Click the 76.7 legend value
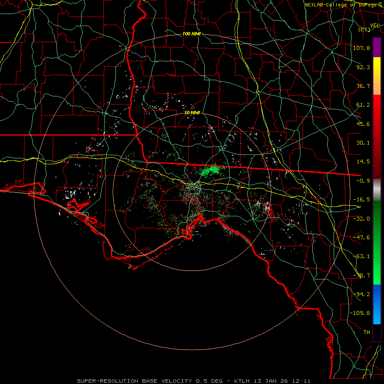The image size is (384, 384). click(x=363, y=86)
